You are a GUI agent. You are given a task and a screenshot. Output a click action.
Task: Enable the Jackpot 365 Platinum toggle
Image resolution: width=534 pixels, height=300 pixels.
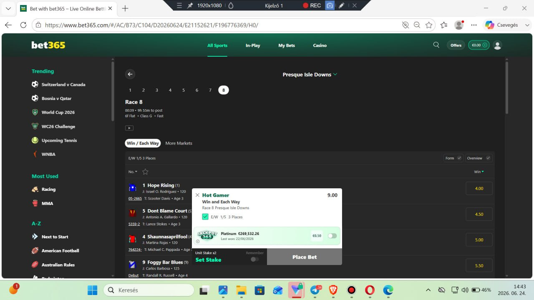(x=332, y=236)
